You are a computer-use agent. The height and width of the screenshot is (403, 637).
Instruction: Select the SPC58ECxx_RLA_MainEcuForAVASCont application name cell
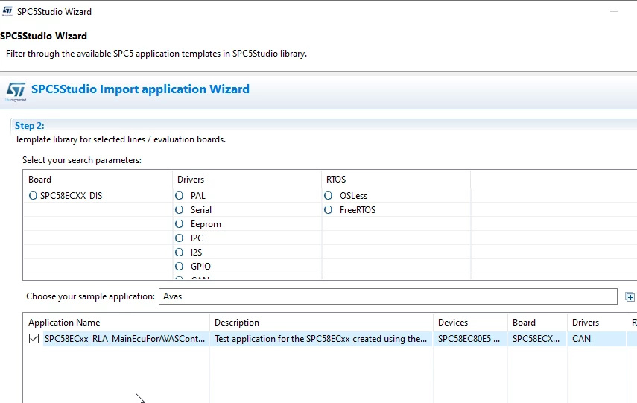click(x=124, y=339)
